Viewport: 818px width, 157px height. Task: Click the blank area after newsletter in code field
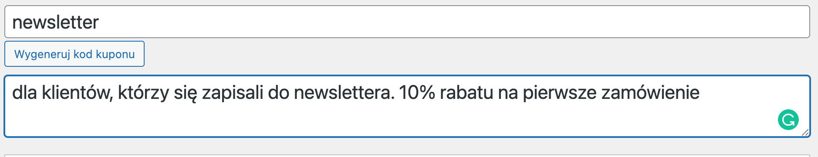453,22
